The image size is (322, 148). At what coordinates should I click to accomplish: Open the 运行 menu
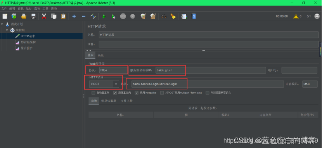[29, 9]
